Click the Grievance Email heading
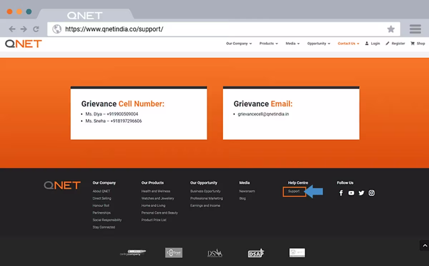429x266 pixels. [263, 104]
